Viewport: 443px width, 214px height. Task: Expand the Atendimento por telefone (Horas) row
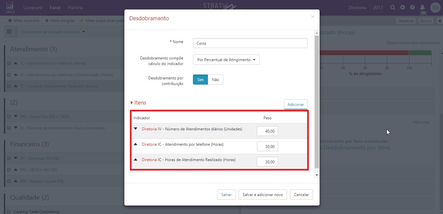tap(9, 63)
